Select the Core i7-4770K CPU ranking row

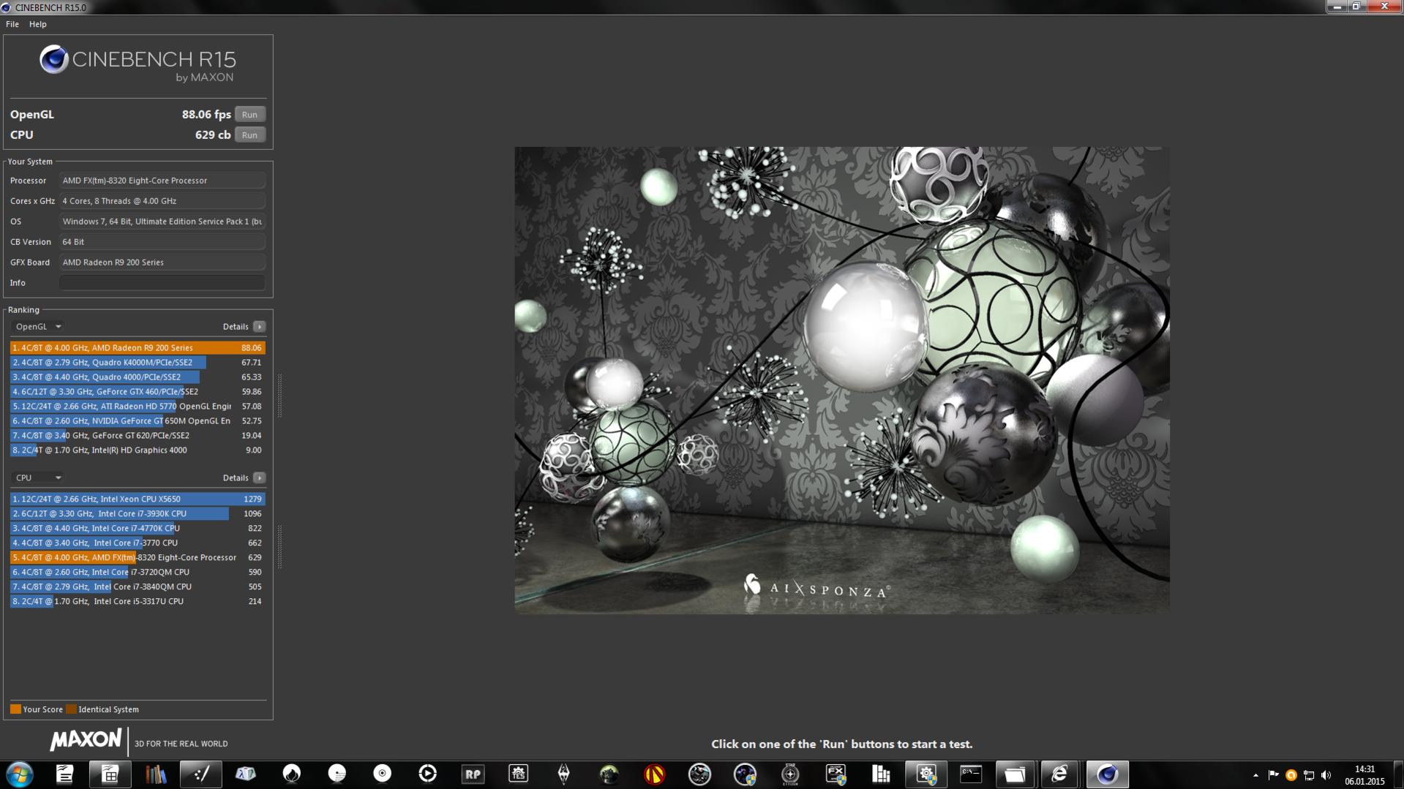click(x=138, y=528)
